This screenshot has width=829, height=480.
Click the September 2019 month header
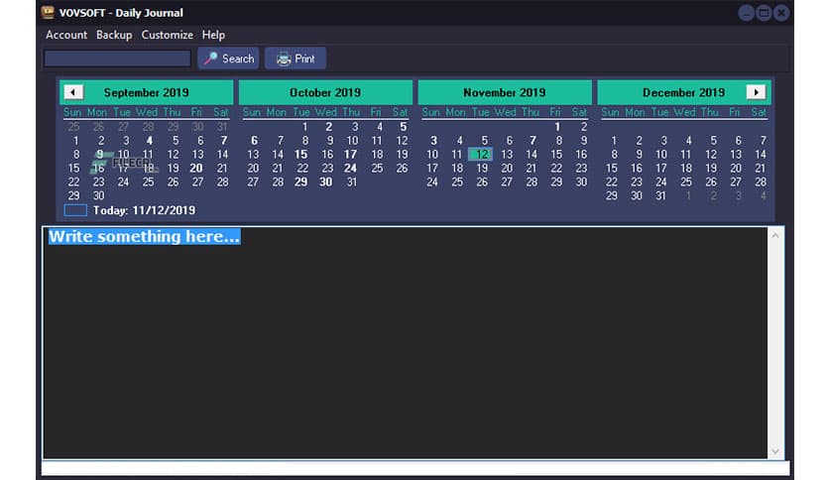[147, 92]
